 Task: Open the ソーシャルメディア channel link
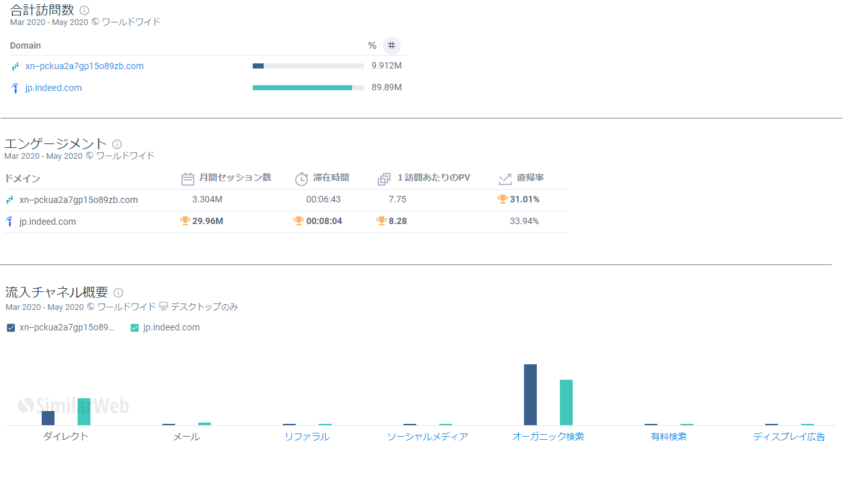point(428,437)
